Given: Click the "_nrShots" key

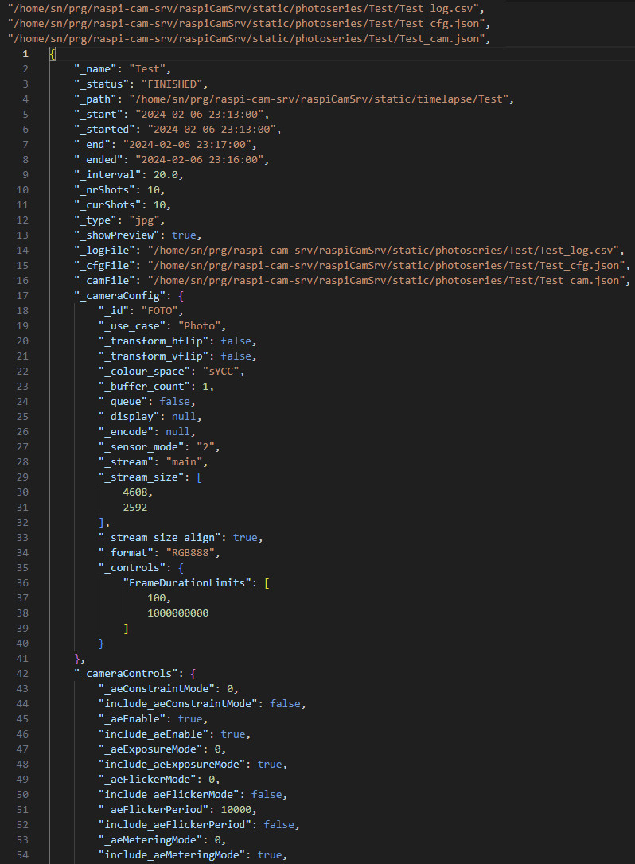Looking at the screenshot, I should (x=105, y=190).
